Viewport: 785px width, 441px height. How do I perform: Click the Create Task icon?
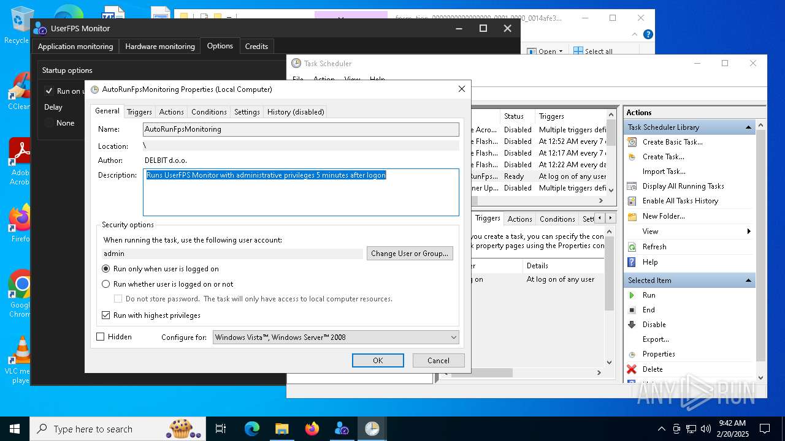pos(632,156)
